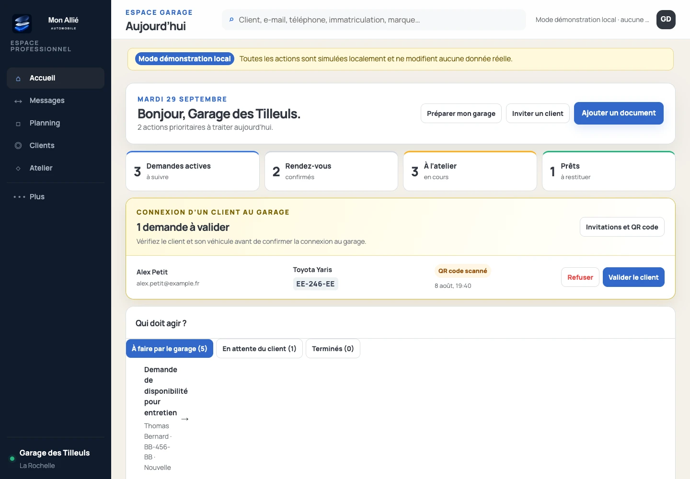
Task: Click the "8 août, 19:40" timestamp
Action: pos(453,286)
